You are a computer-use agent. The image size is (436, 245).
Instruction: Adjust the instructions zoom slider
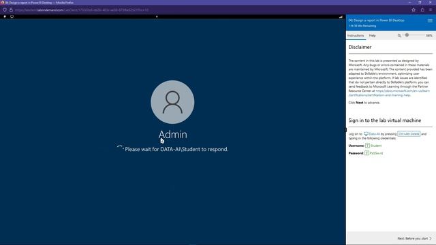407,35
